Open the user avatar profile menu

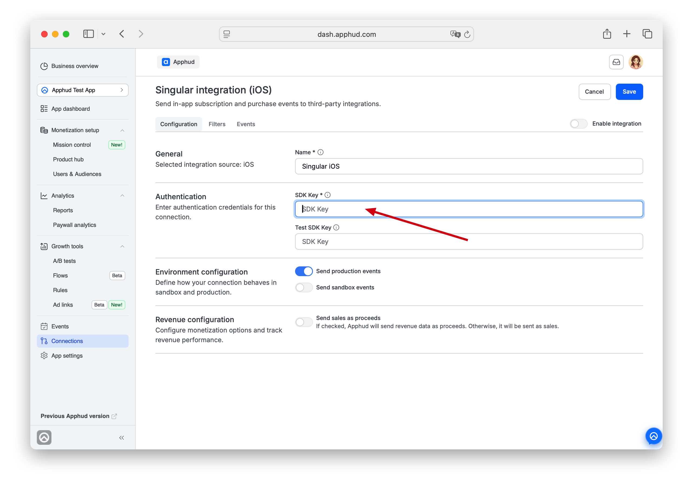(x=636, y=62)
